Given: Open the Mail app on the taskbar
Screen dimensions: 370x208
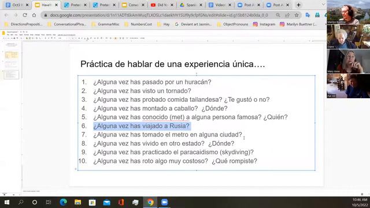Looking at the screenshot, I should [x=106, y=202].
